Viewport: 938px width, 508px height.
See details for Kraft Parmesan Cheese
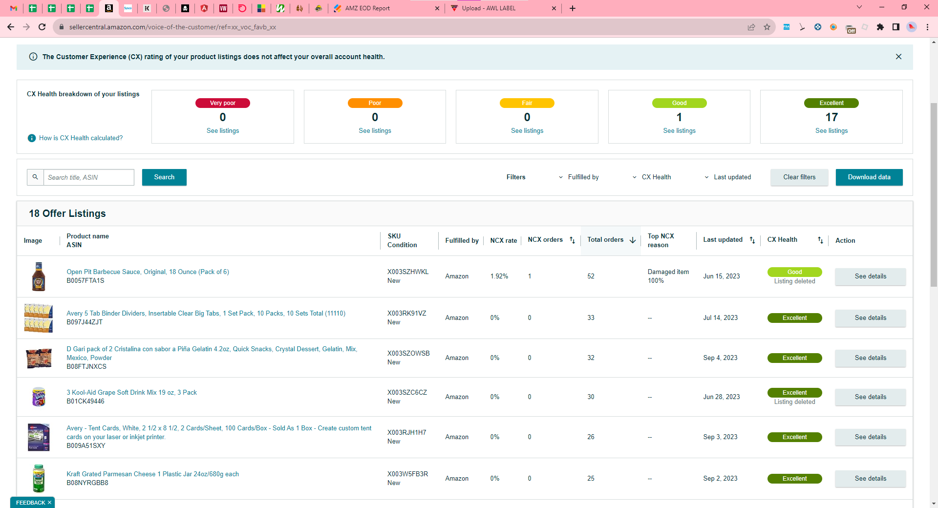(x=870, y=479)
